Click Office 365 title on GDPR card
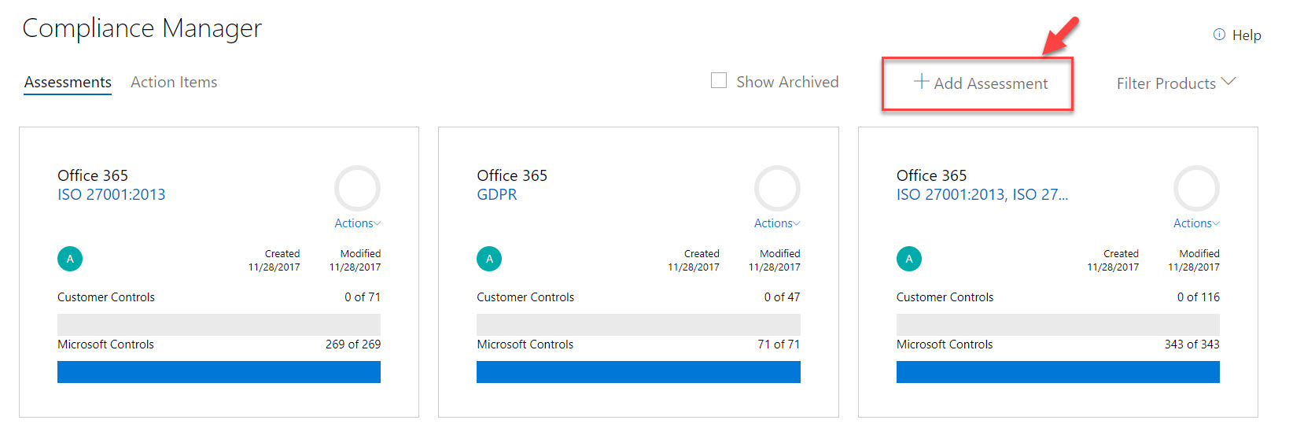 pos(512,175)
